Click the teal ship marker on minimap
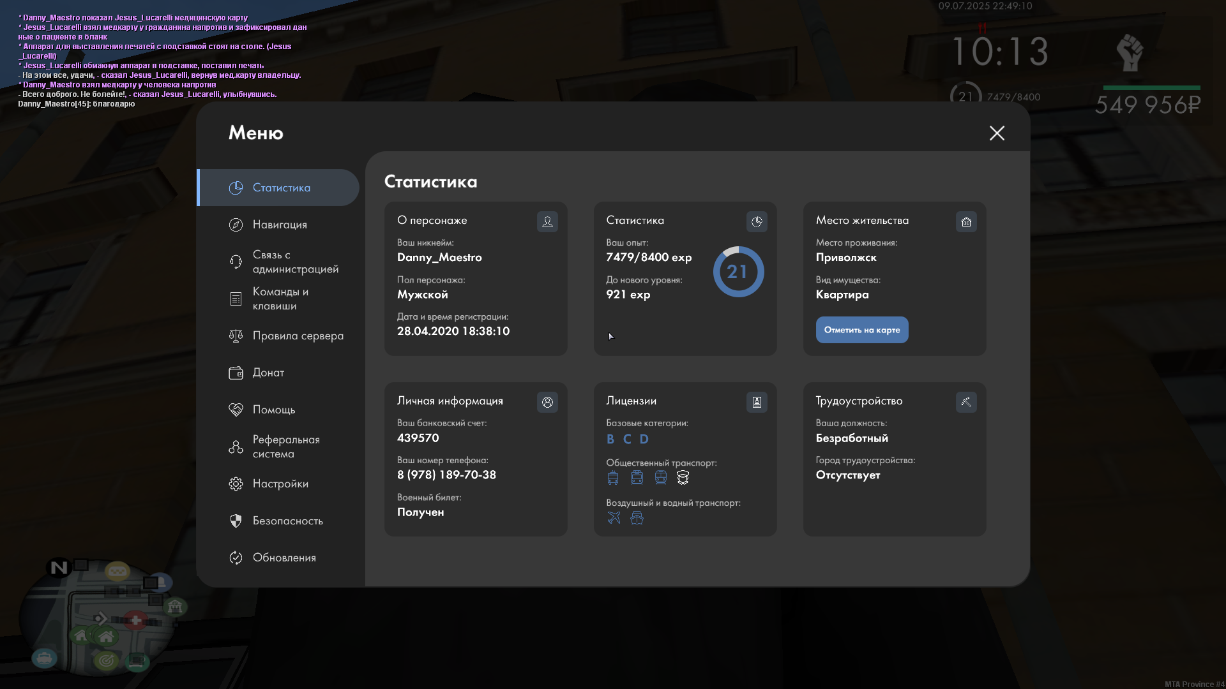Screen dimensions: 1226x689 (x=44, y=658)
